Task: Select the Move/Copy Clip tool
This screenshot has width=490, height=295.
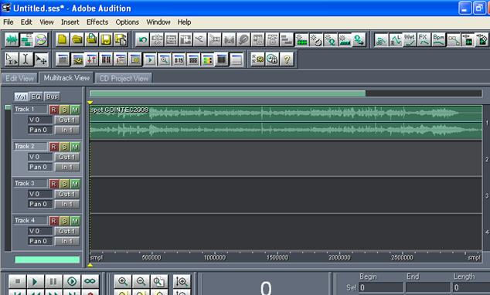Action: (41, 59)
